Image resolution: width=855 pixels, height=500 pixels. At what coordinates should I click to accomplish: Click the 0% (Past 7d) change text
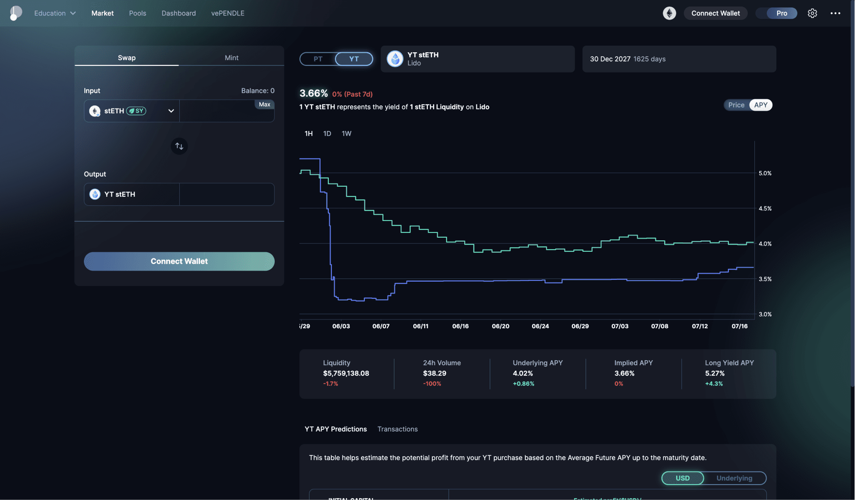pos(353,94)
